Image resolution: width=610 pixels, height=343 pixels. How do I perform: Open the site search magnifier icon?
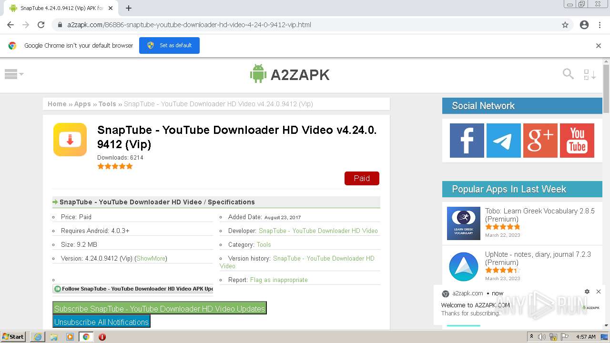568,74
